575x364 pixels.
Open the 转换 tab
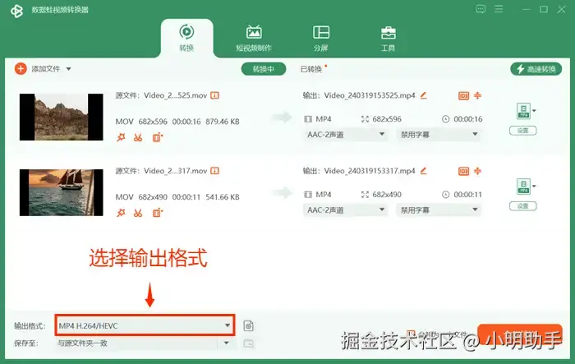click(x=186, y=38)
